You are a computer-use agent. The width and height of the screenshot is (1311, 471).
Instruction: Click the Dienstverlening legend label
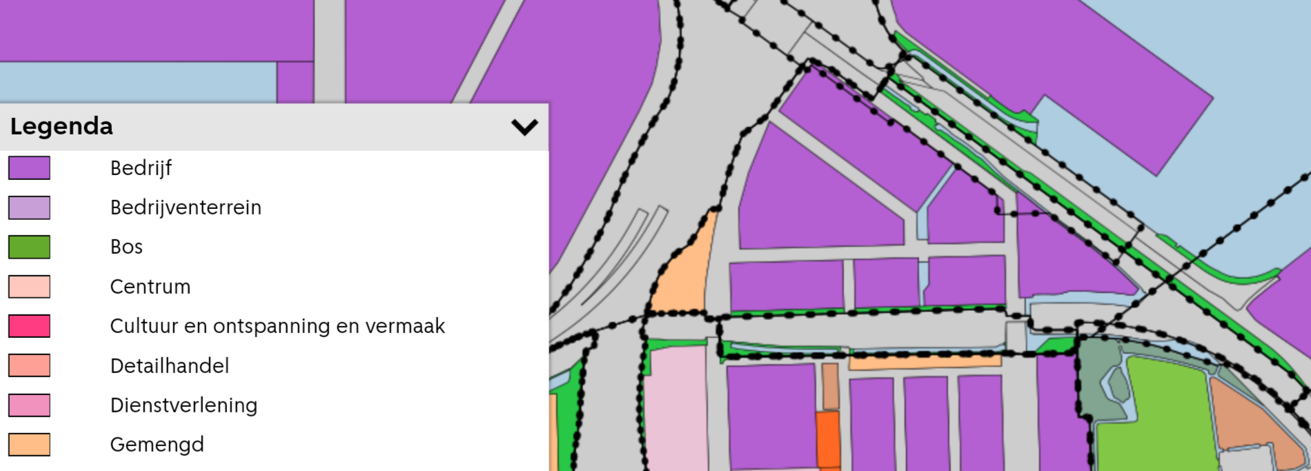coord(184,405)
